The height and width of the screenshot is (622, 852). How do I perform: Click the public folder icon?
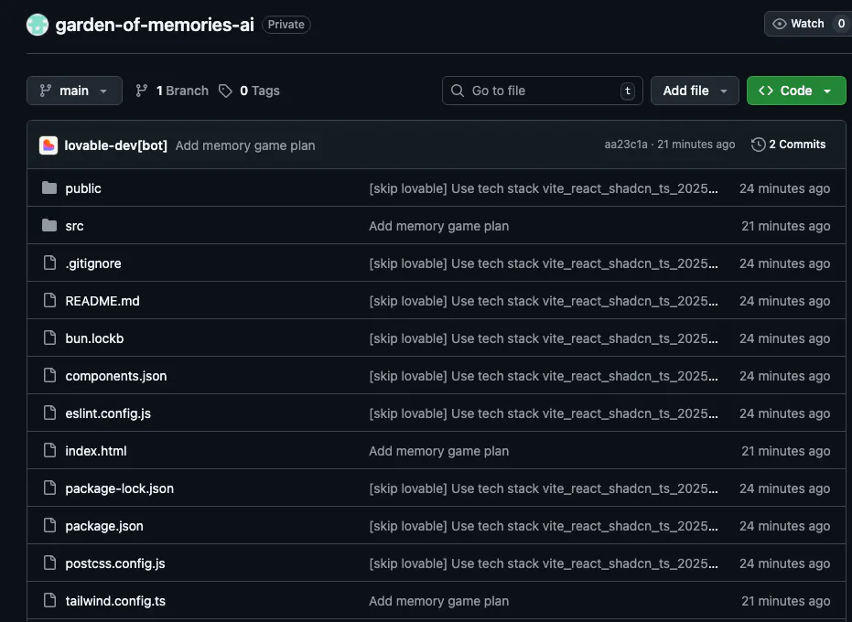49,188
